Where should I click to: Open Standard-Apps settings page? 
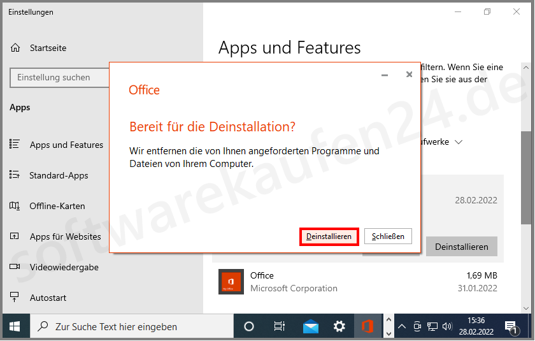tap(59, 175)
